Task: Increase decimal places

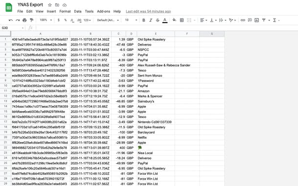Action: click(x=79, y=20)
